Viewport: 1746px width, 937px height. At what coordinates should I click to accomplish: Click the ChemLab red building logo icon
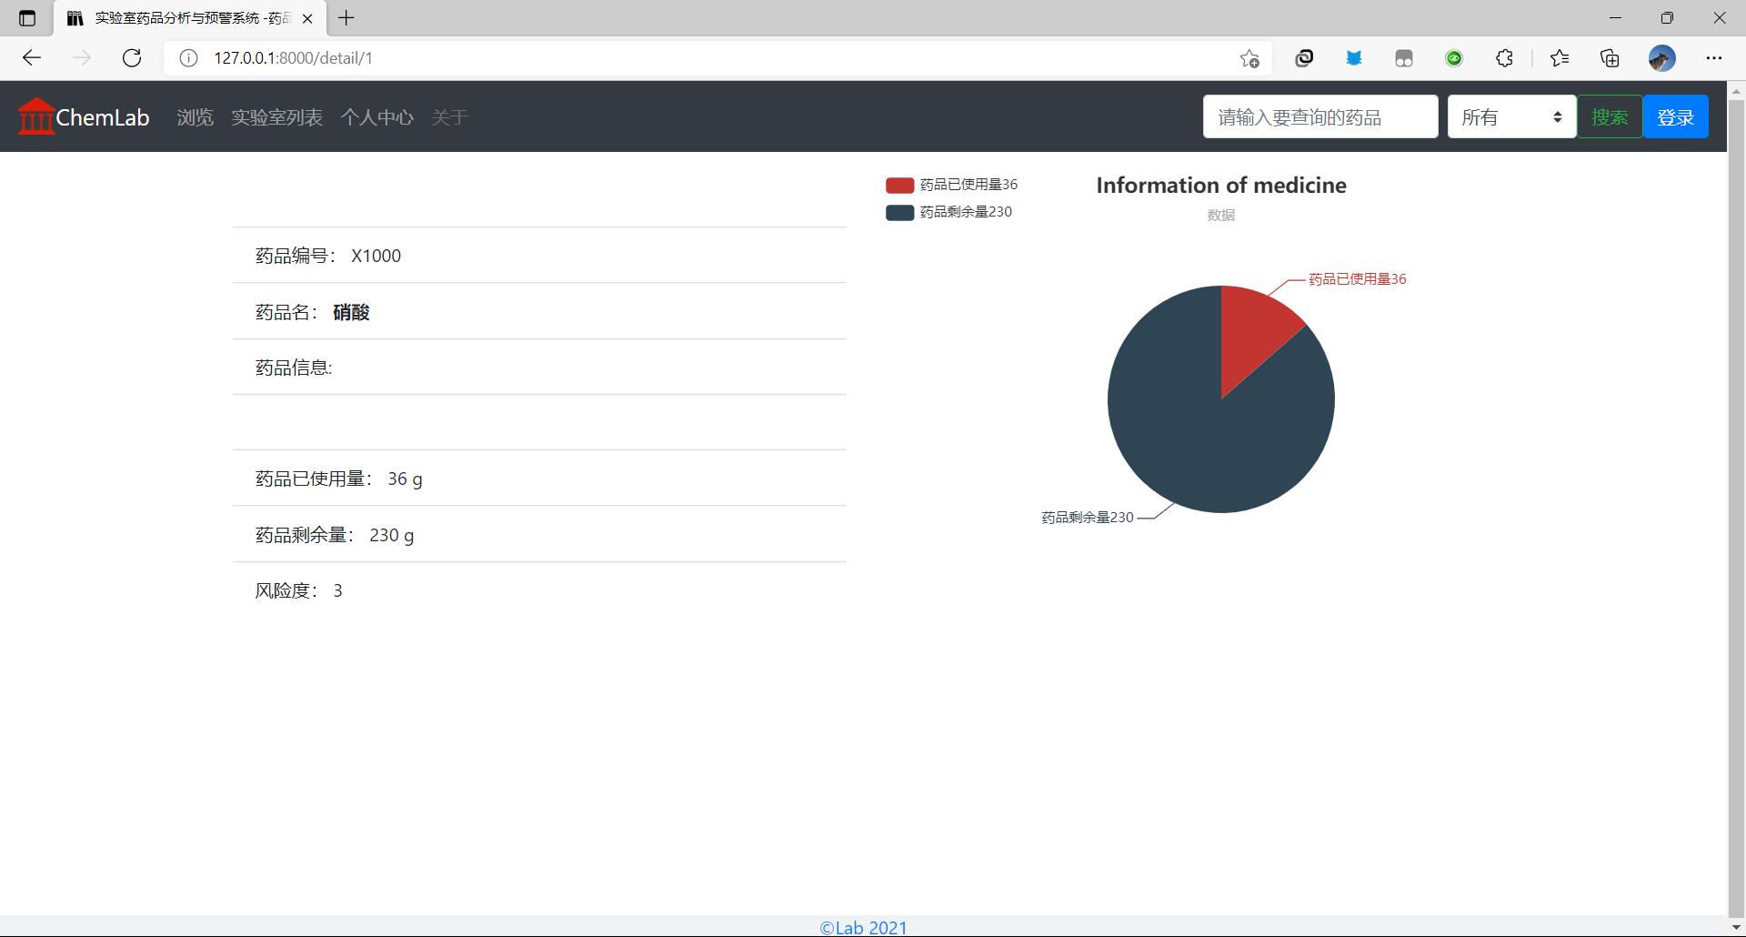point(36,116)
